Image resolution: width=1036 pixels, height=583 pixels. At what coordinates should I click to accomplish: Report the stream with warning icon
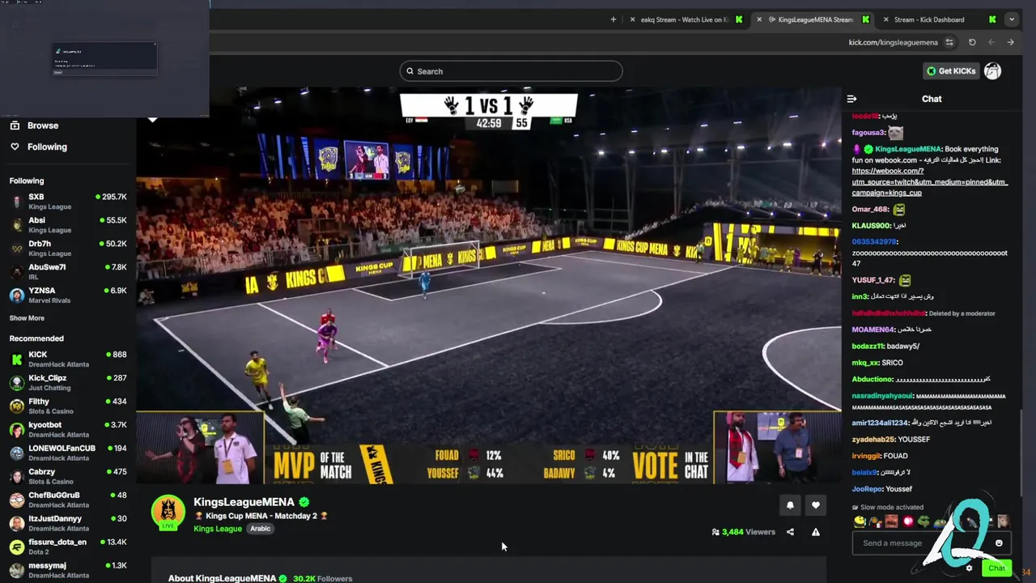815,532
